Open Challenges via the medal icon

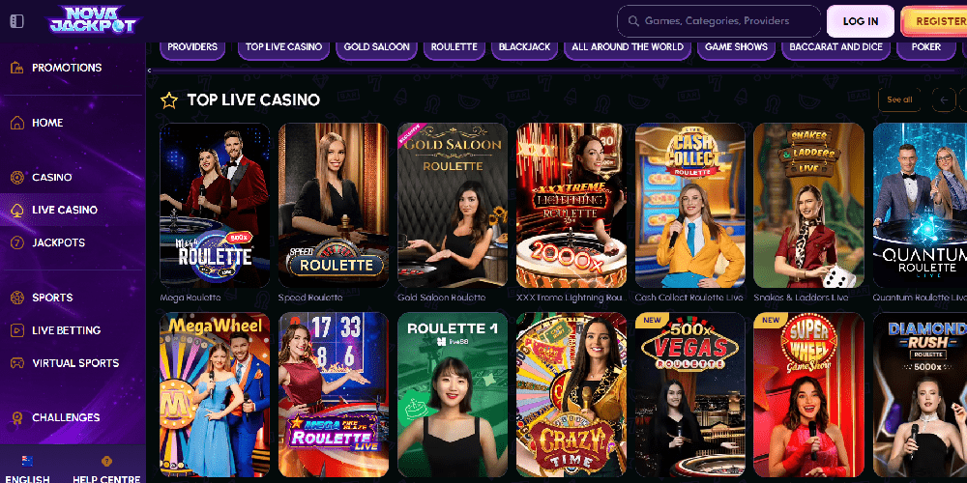(17, 417)
